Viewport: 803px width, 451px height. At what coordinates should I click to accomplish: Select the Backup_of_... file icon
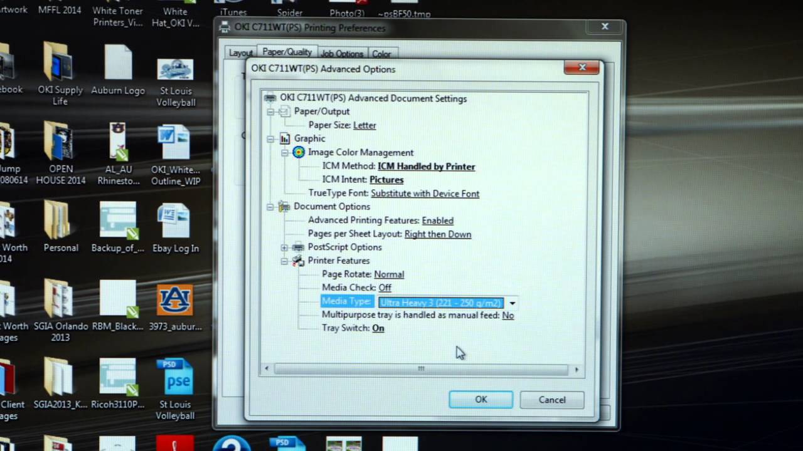[118, 220]
